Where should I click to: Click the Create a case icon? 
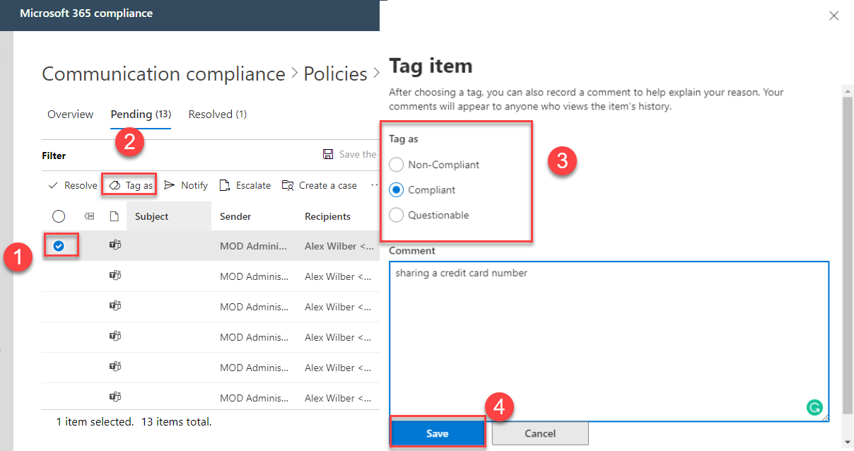point(288,185)
